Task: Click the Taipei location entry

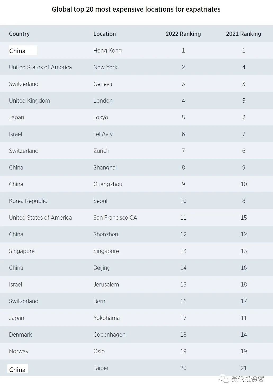Action: pos(101,368)
